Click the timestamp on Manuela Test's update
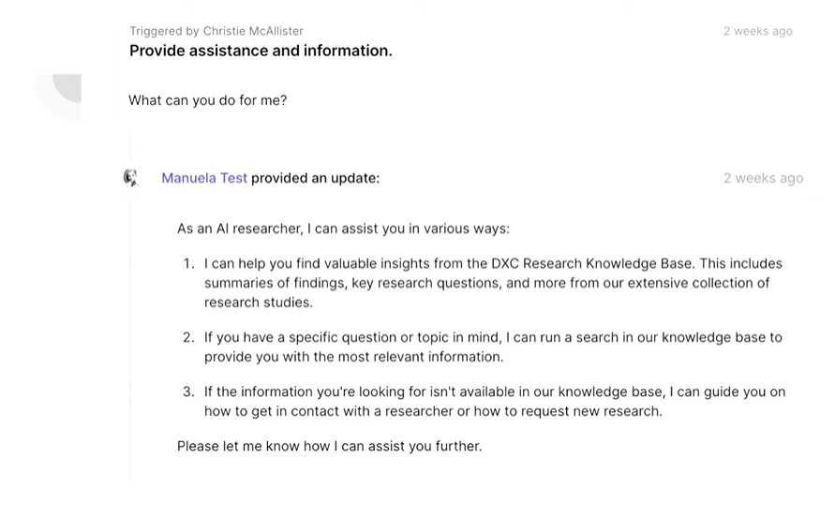The width and height of the screenshot is (835, 517). click(x=763, y=178)
